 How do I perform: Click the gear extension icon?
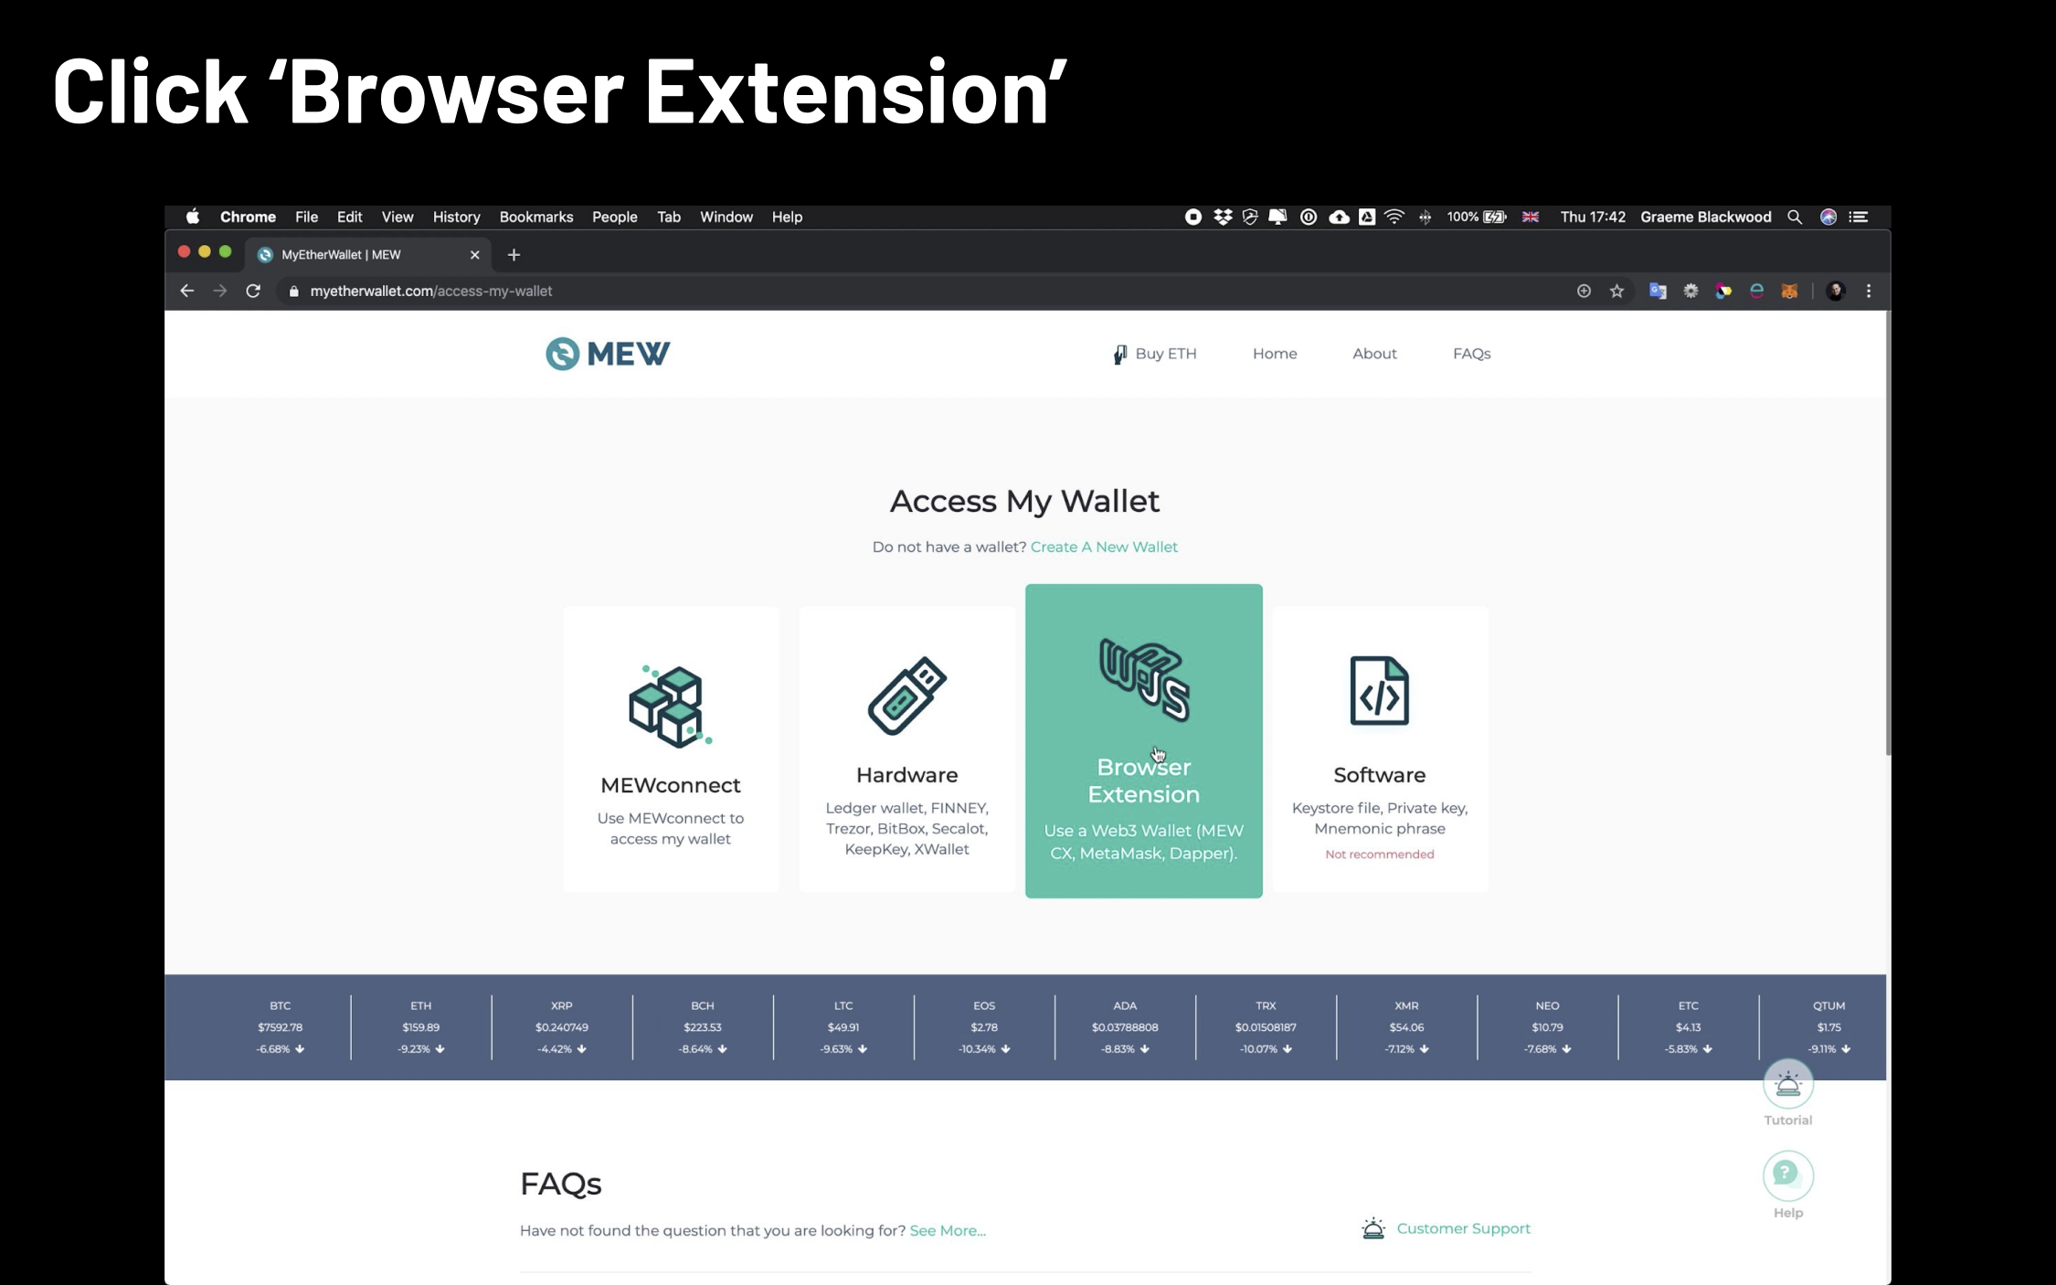[1690, 291]
